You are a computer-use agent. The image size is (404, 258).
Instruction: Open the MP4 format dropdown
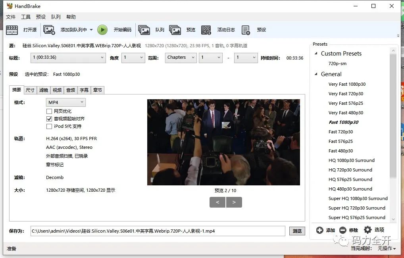[x=66, y=102]
